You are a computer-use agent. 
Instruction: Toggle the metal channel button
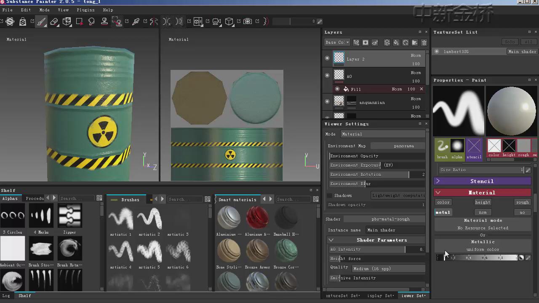pos(443,212)
